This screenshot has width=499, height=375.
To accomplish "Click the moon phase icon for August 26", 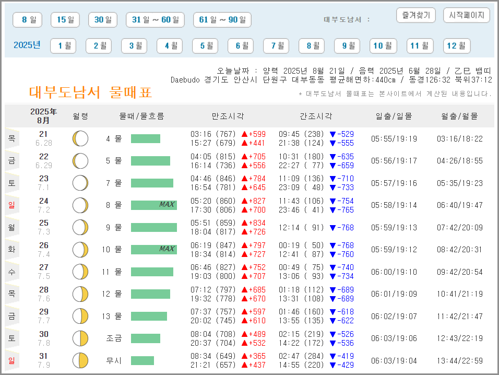I will 79,249.
